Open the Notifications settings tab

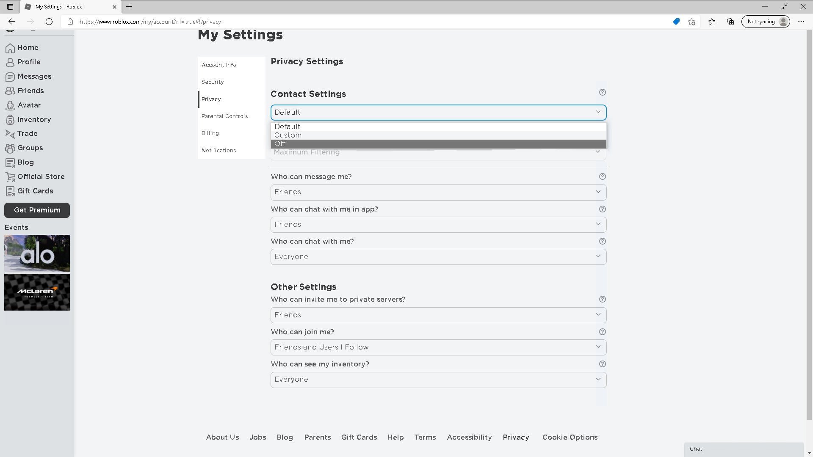pyautogui.click(x=232, y=151)
